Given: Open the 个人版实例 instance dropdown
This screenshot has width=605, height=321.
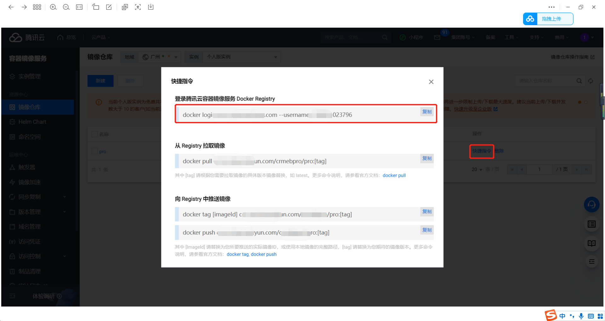Looking at the screenshot, I should [242, 57].
